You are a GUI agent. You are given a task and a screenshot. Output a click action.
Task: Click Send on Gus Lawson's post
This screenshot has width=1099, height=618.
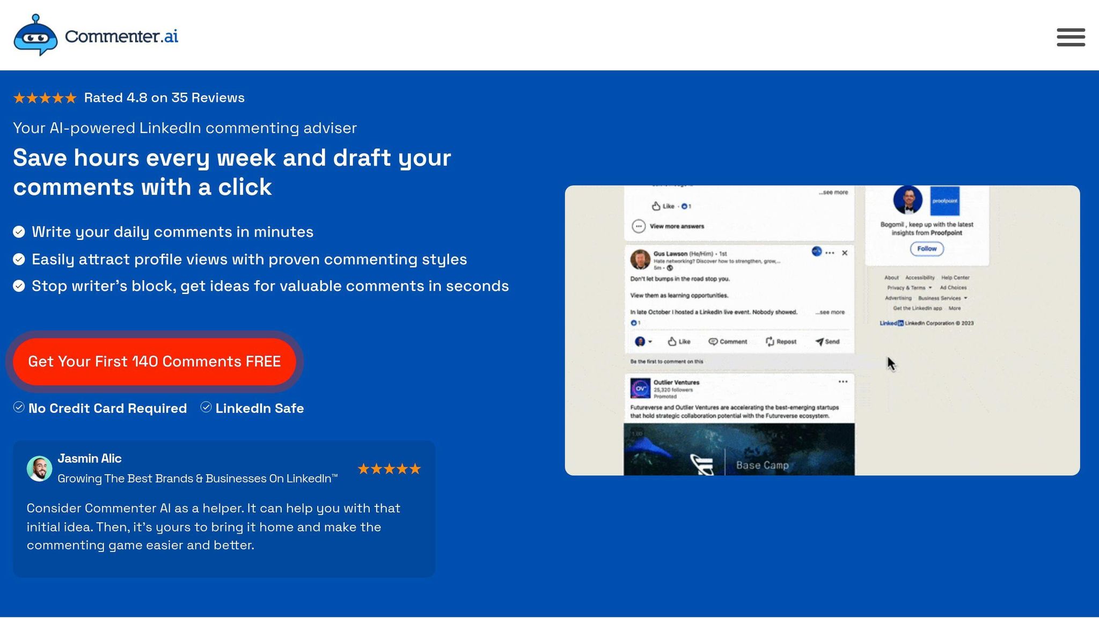pos(827,342)
